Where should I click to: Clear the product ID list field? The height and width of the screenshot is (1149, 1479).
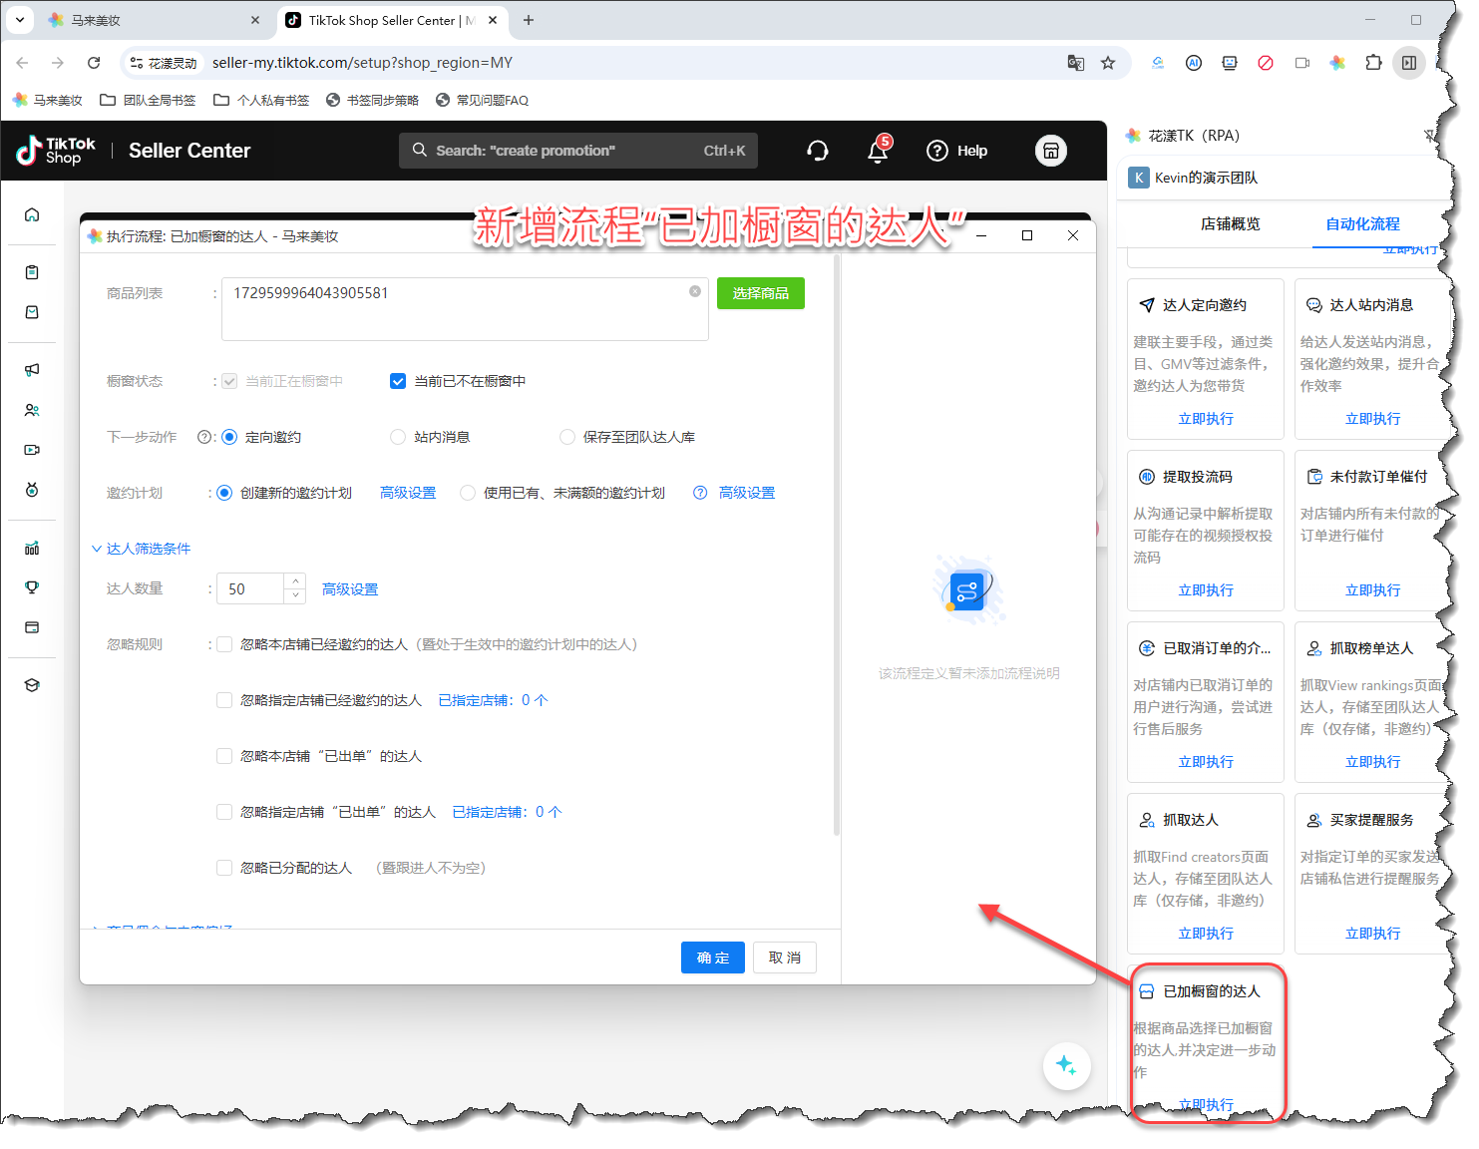pos(695,291)
